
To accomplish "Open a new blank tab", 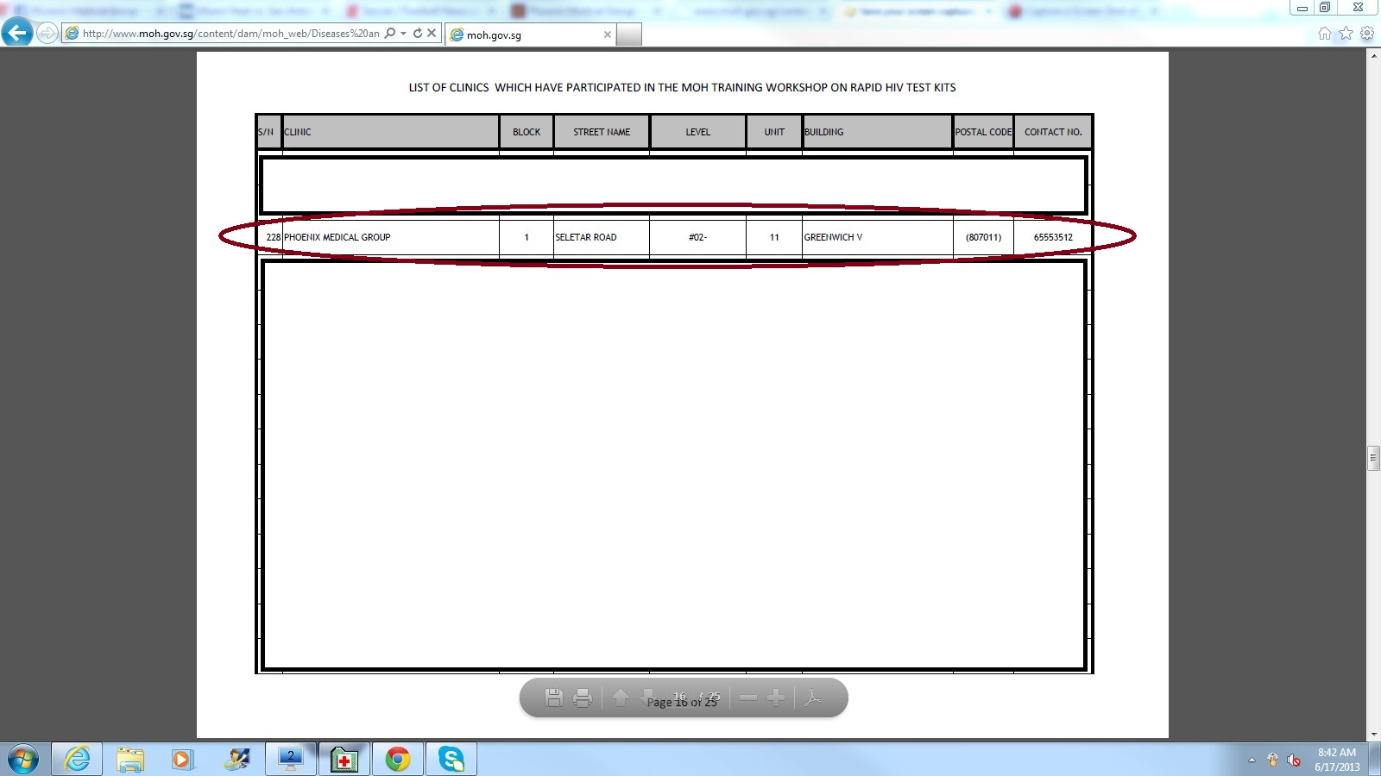I will coord(629,34).
